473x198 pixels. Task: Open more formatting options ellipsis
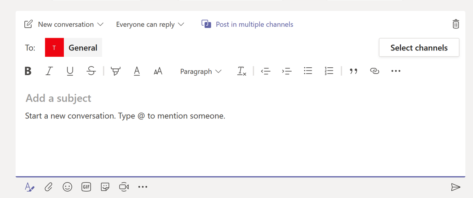pos(396,71)
